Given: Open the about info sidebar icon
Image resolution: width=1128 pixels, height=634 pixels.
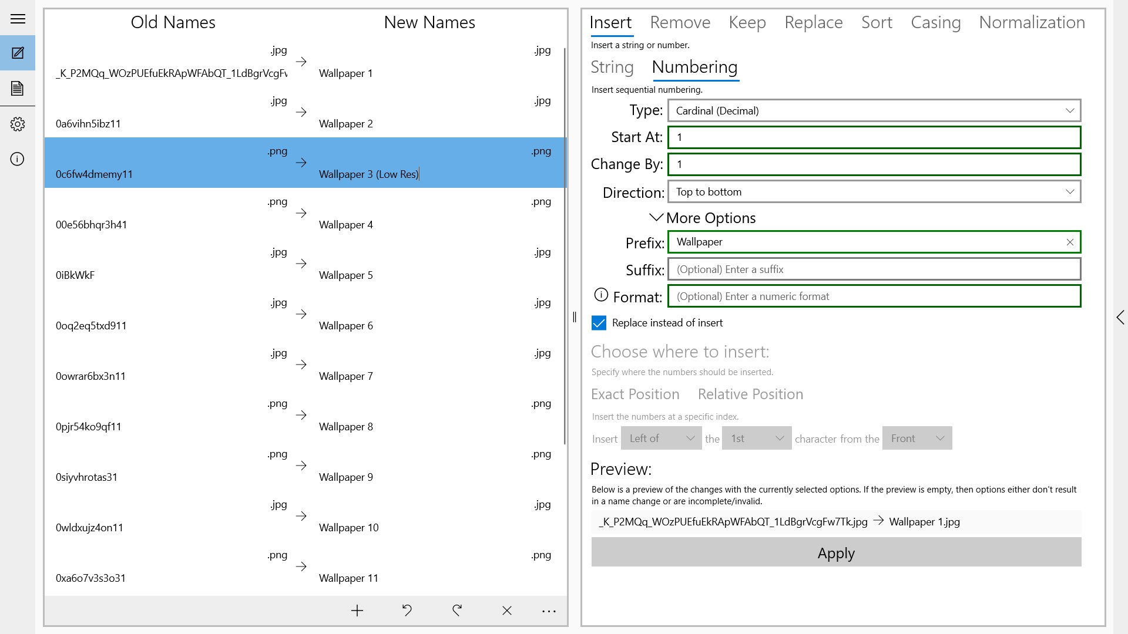Looking at the screenshot, I should pos(18,159).
